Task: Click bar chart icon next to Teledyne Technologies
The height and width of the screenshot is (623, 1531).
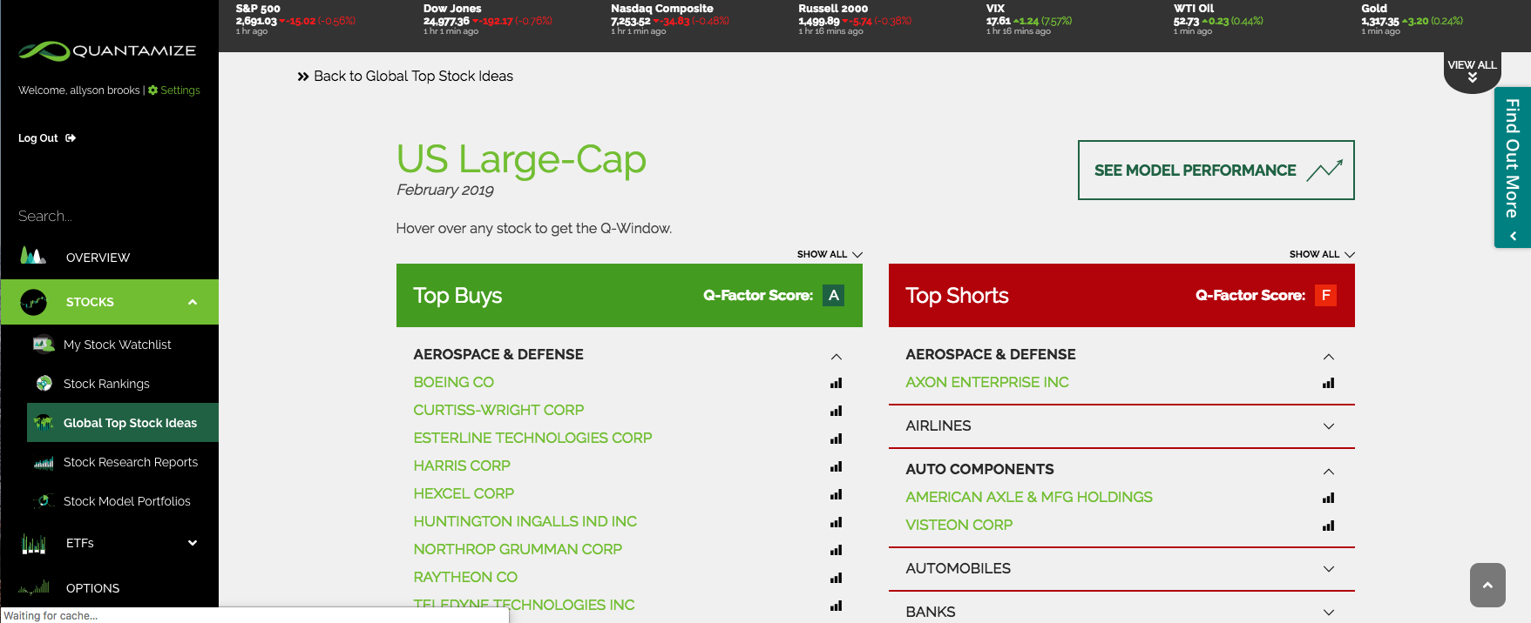Action: pos(836,606)
